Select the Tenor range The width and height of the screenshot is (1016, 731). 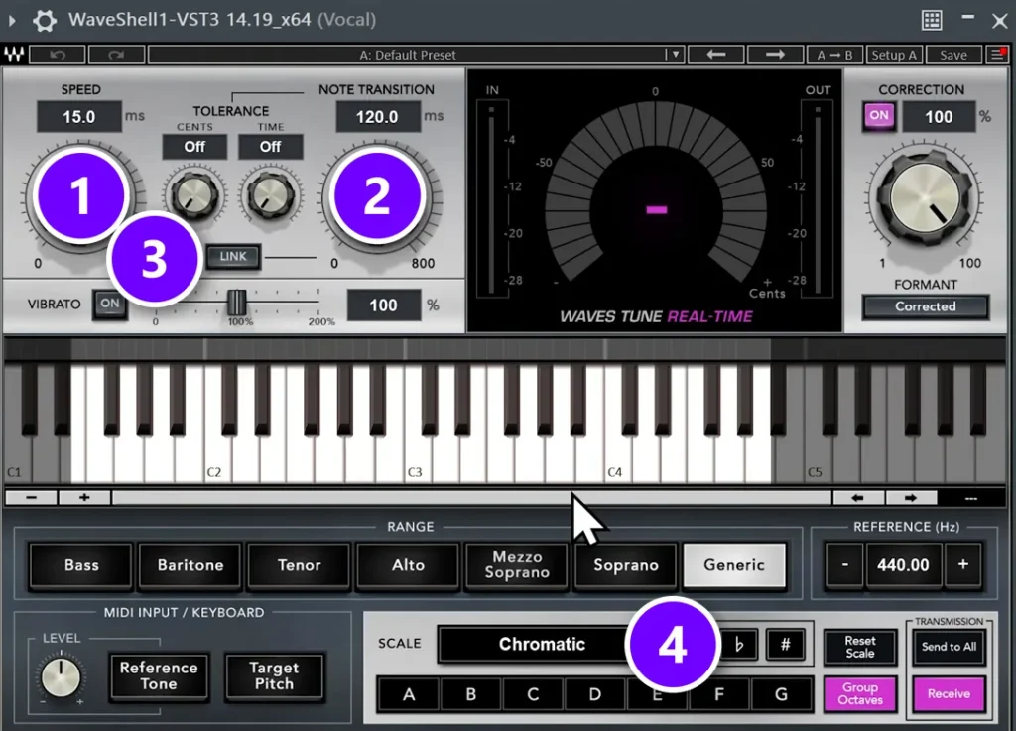click(x=300, y=565)
